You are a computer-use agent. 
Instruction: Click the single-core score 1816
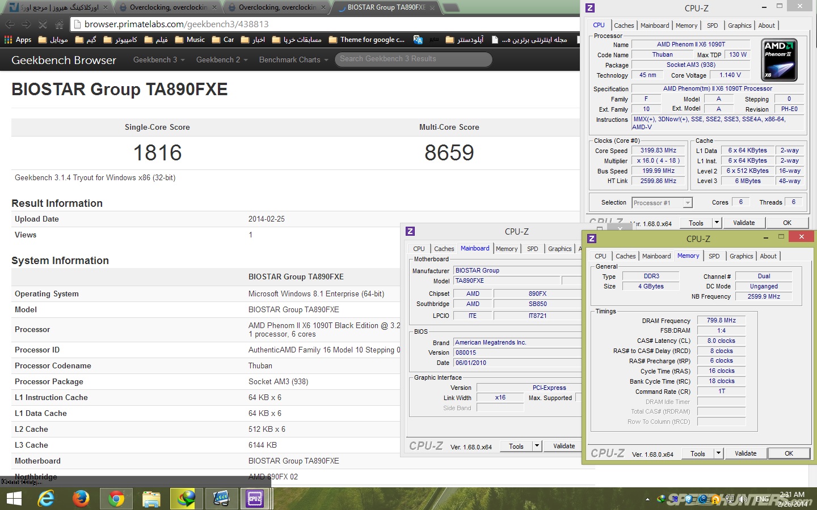coord(157,152)
